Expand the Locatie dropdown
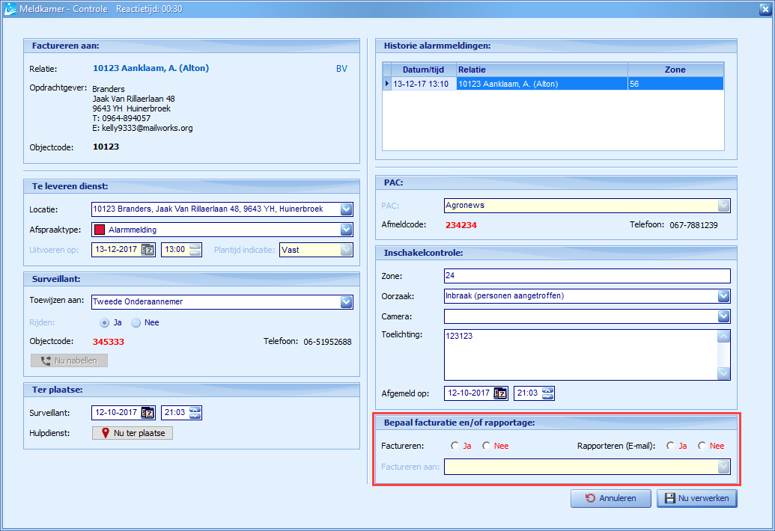This screenshot has width=775, height=531. 347,209
